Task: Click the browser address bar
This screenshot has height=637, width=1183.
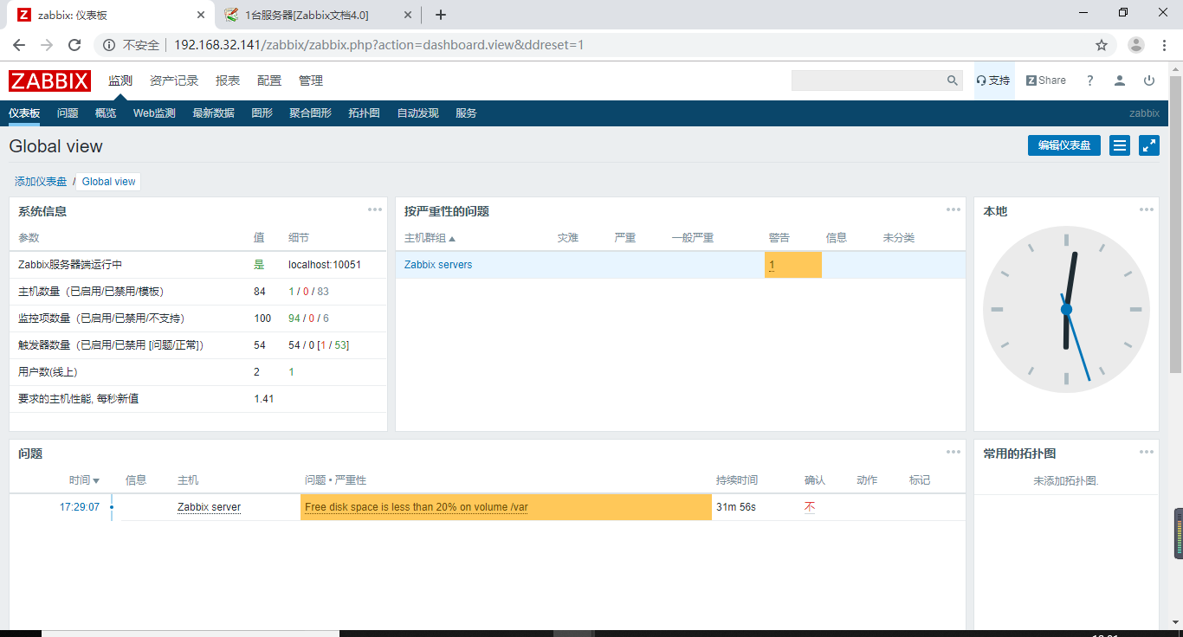Action: tap(606, 45)
